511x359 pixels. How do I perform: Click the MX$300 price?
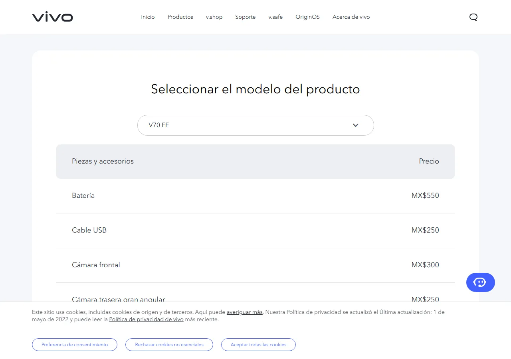[x=425, y=265]
